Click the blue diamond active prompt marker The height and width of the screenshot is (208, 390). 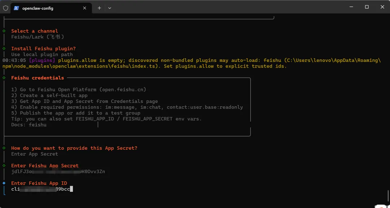[x=4, y=183]
